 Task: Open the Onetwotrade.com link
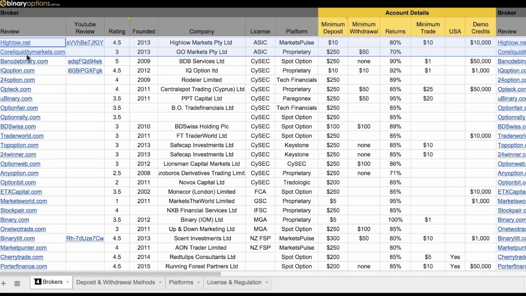pyautogui.click(x=23, y=229)
